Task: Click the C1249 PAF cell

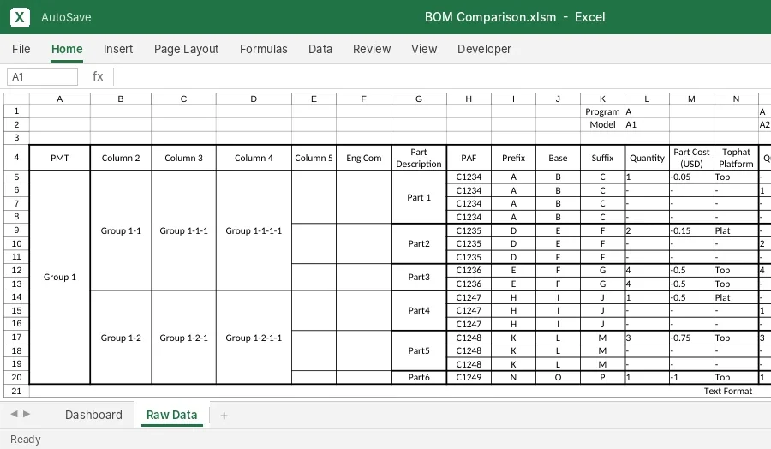Action: (469, 377)
